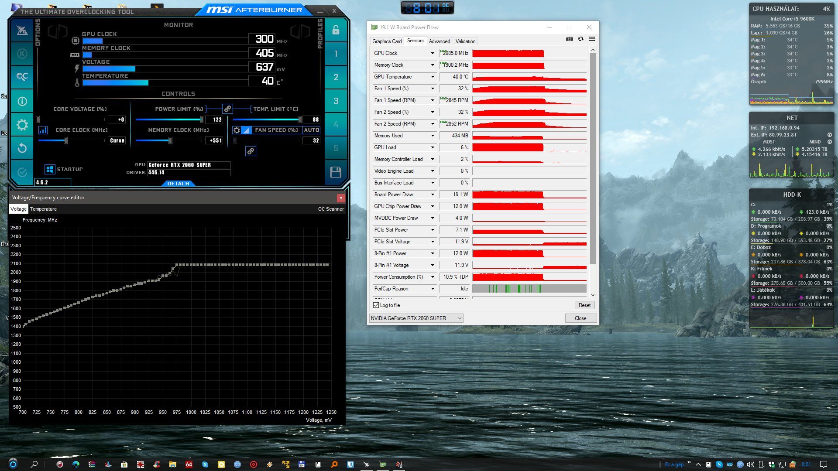Toggle the fan sync link icon below fan speed
The width and height of the screenshot is (838, 471).
click(251, 151)
